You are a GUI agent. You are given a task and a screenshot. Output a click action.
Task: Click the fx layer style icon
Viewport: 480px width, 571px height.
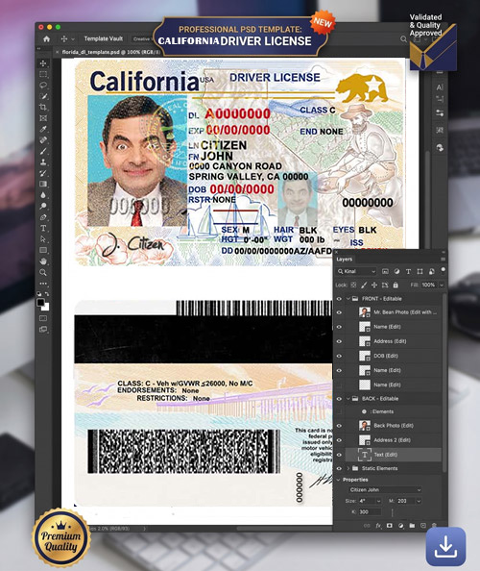pyautogui.click(x=378, y=526)
